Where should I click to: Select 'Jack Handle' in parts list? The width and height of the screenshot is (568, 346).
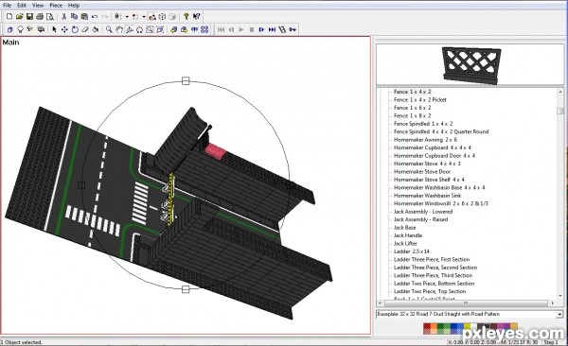407,235
